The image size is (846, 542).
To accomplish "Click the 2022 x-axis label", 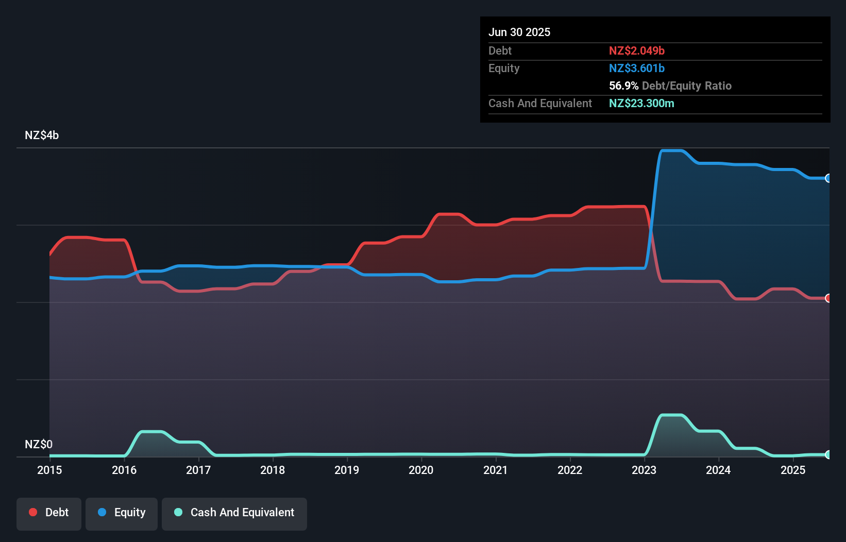I will click(570, 470).
